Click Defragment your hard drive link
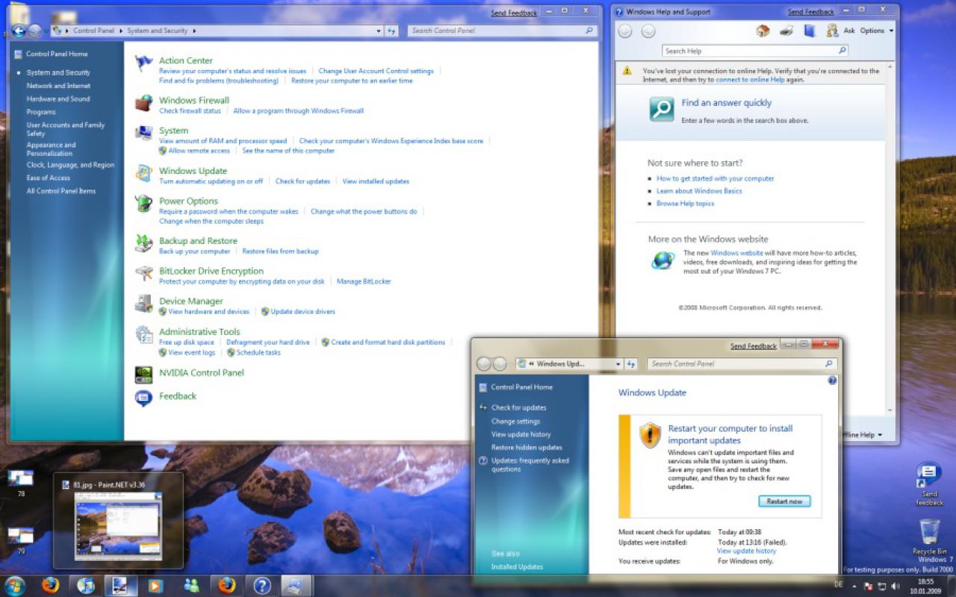Screen dimensions: 956x597 (x=267, y=342)
